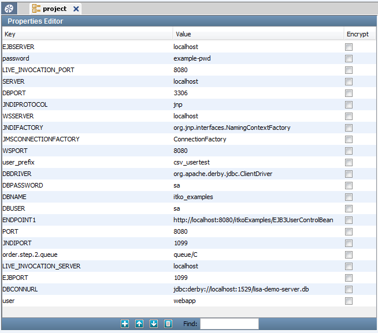Select the EJBSERVER key cell

[x=87, y=47]
